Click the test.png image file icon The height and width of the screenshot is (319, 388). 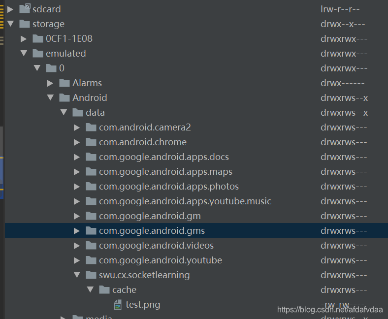click(x=118, y=305)
